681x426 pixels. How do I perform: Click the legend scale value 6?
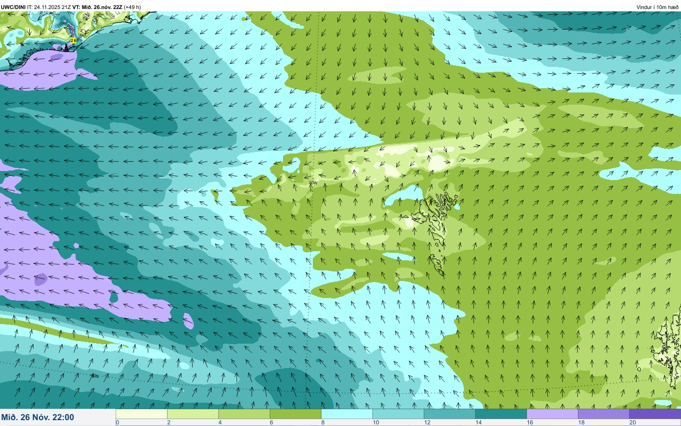(x=270, y=422)
